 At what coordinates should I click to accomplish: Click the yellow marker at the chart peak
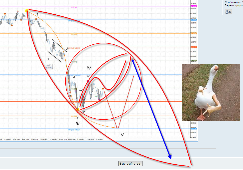coord(27,11)
